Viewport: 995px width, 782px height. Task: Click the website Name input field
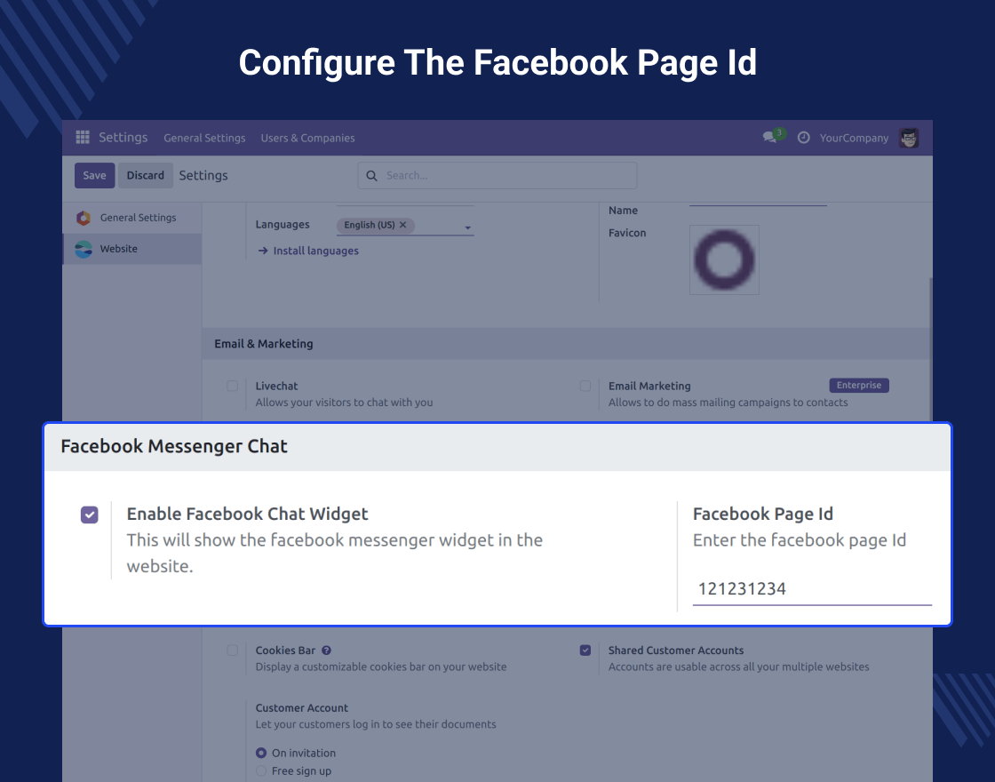(758, 204)
